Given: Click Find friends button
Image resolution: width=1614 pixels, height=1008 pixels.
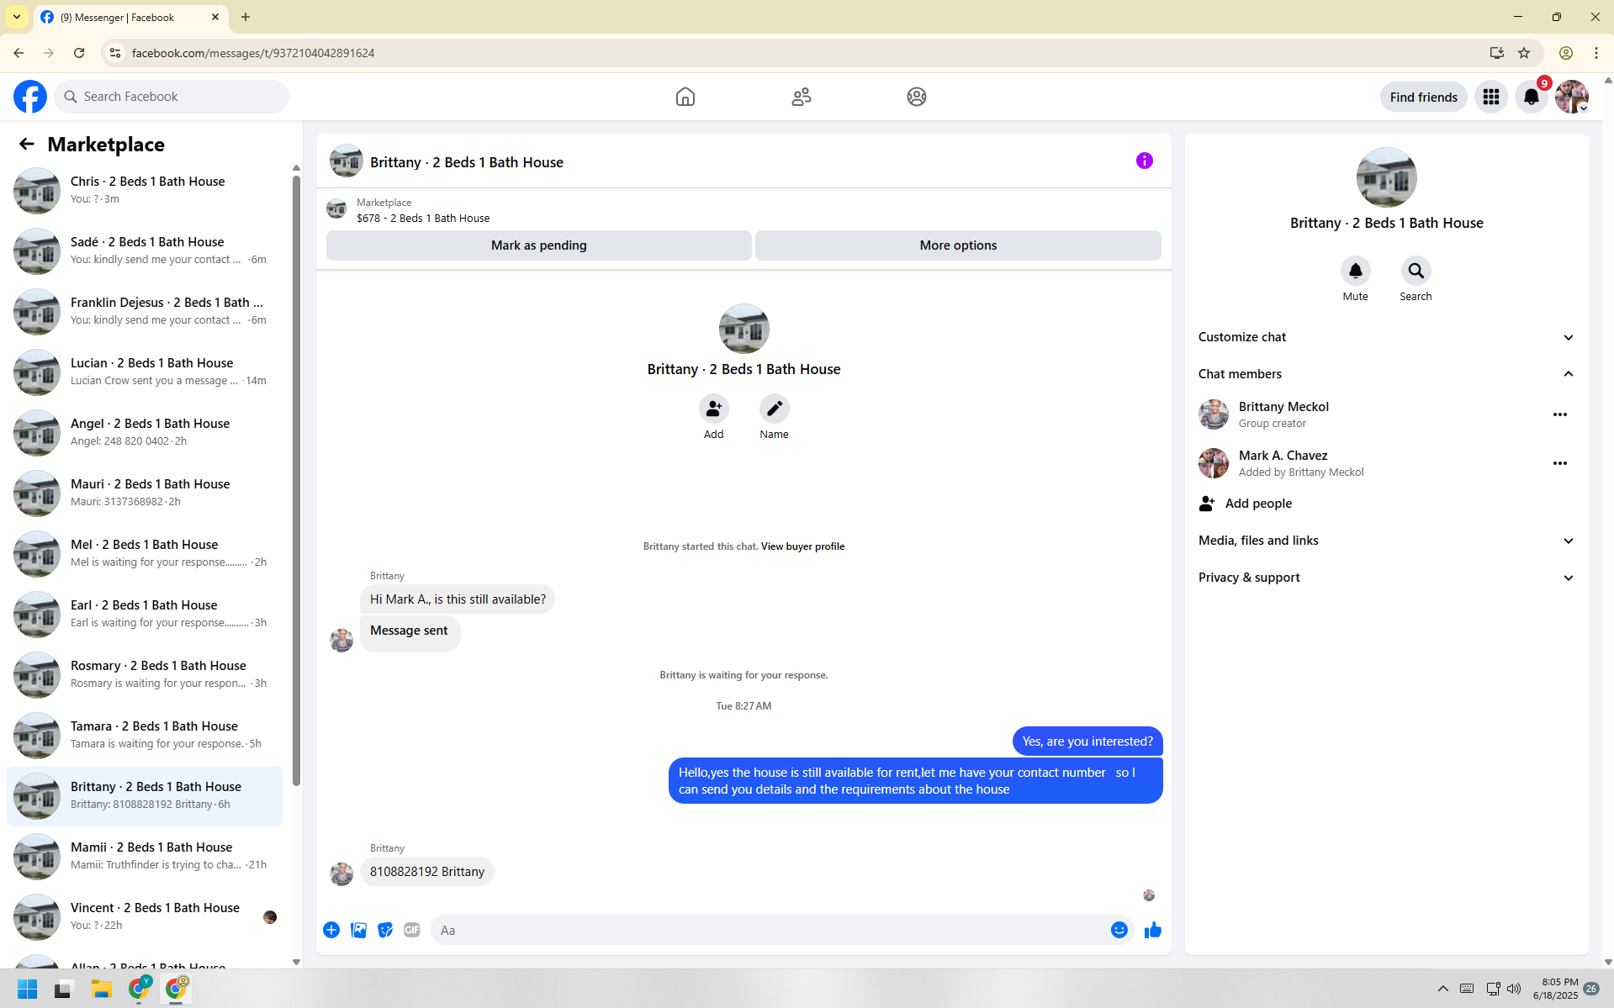Looking at the screenshot, I should coord(1423,97).
